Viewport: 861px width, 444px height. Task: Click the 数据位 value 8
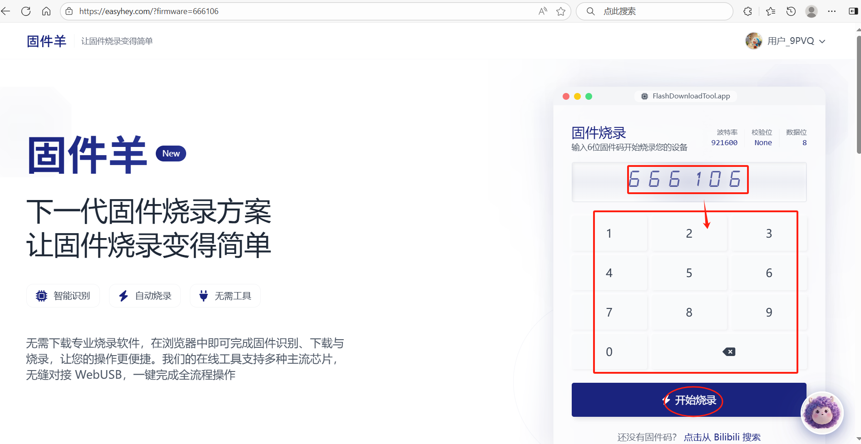pyautogui.click(x=804, y=143)
